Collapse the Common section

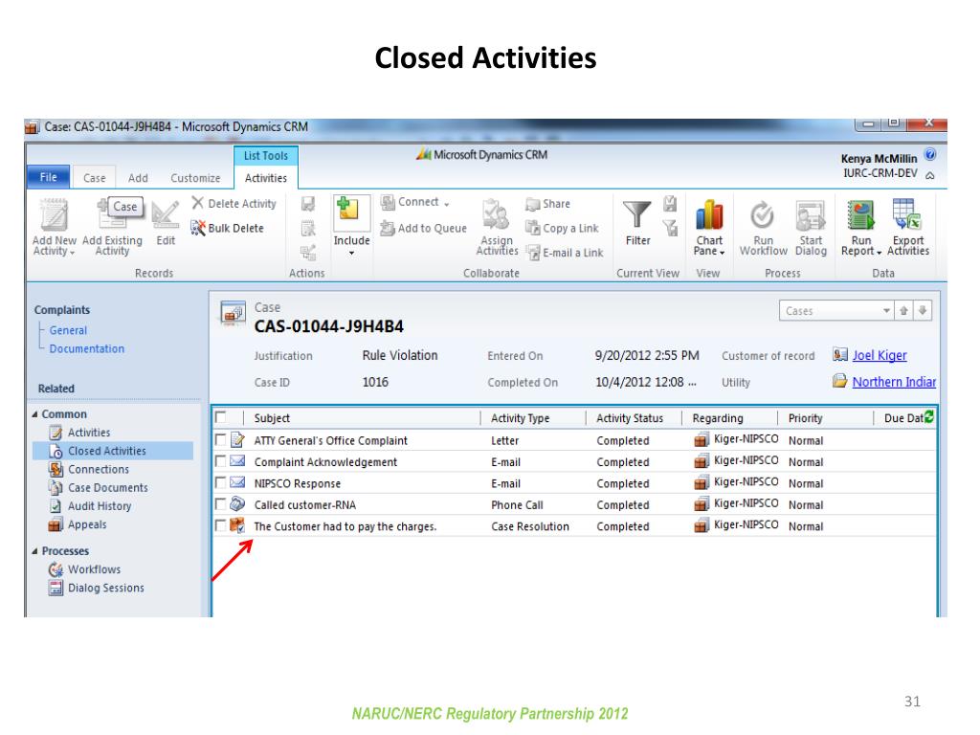35,414
